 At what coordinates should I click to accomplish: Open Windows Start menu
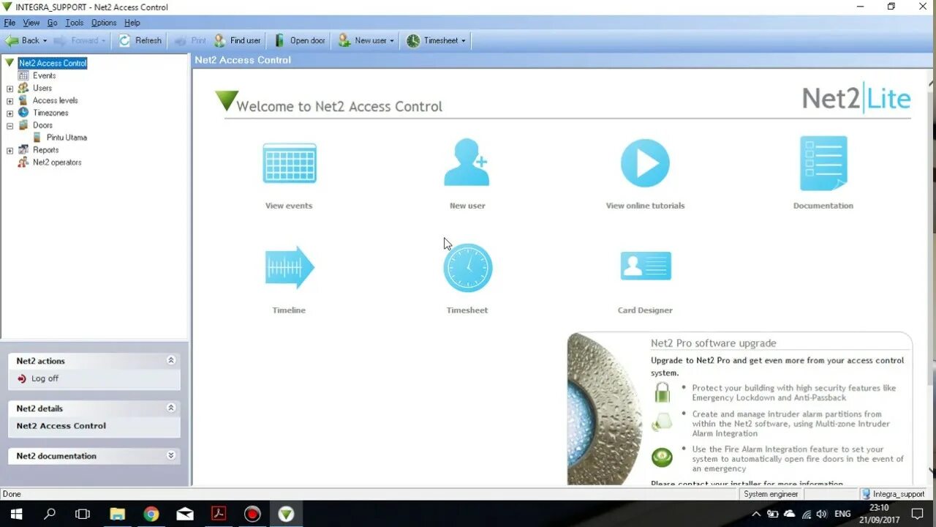(15, 514)
